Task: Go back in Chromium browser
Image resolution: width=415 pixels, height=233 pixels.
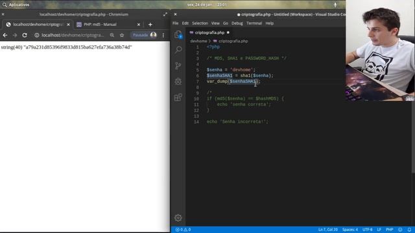Action: click(5, 35)
